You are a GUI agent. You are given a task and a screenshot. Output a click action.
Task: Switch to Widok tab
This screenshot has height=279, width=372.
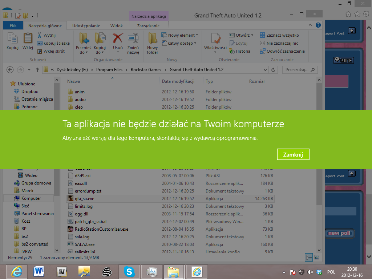tap(117, 26)
